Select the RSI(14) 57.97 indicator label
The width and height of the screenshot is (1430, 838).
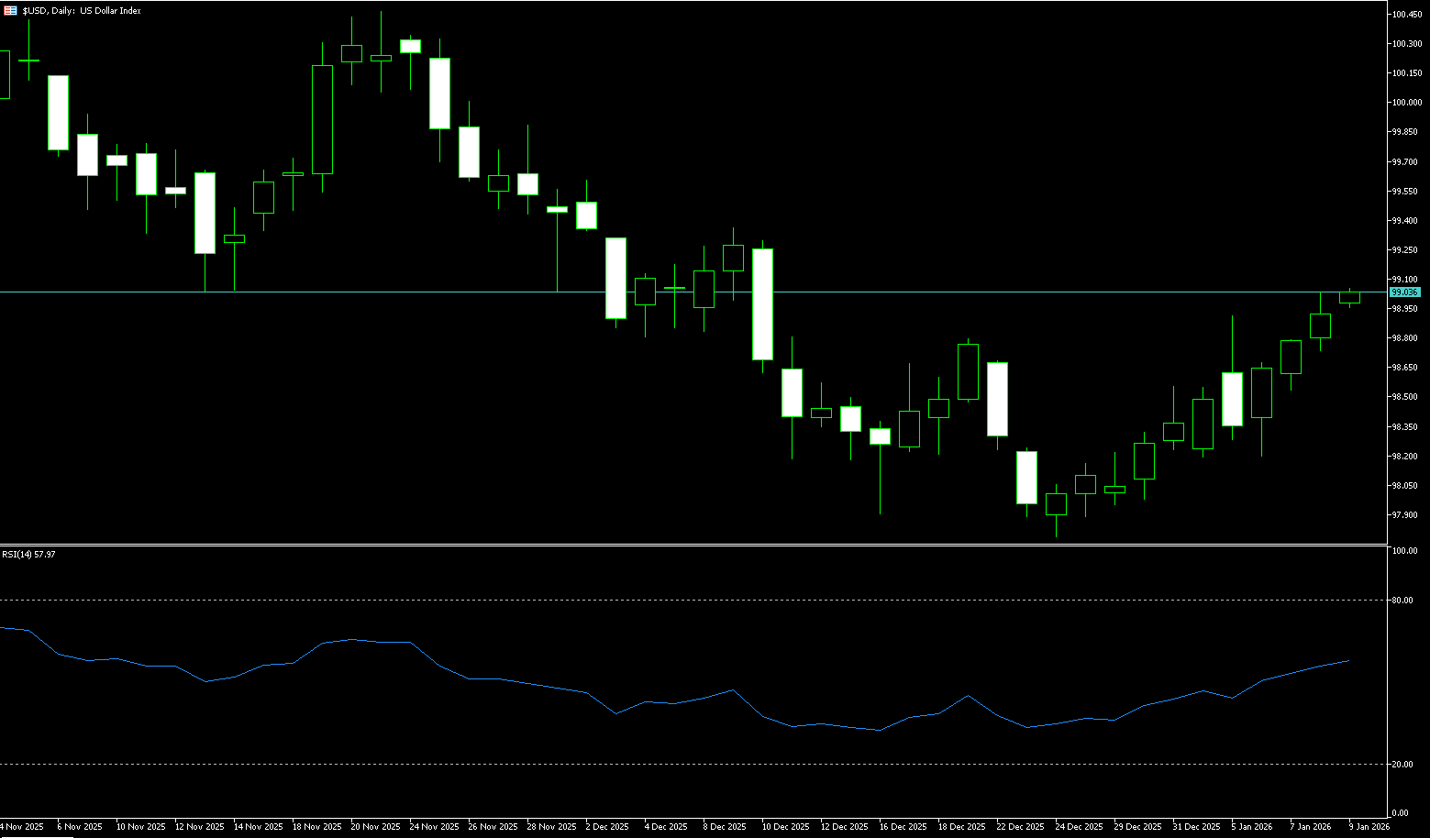(x=28, y=555)
